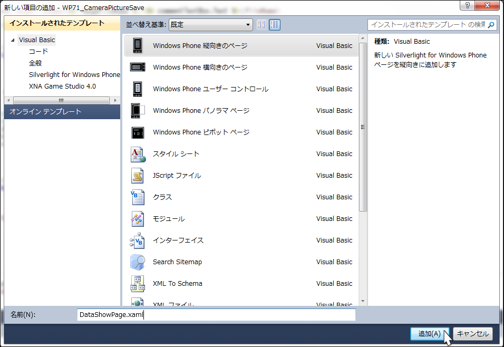Screen dimensions: 504x347
Task: Choose the クラス template icon
Action: 138,197
